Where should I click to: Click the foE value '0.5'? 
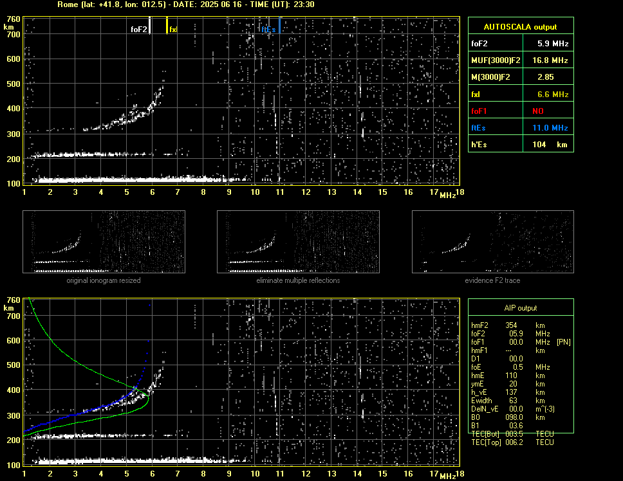(x=517, y=367)
